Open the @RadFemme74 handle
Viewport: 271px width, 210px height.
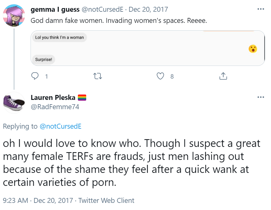point(55,107)
